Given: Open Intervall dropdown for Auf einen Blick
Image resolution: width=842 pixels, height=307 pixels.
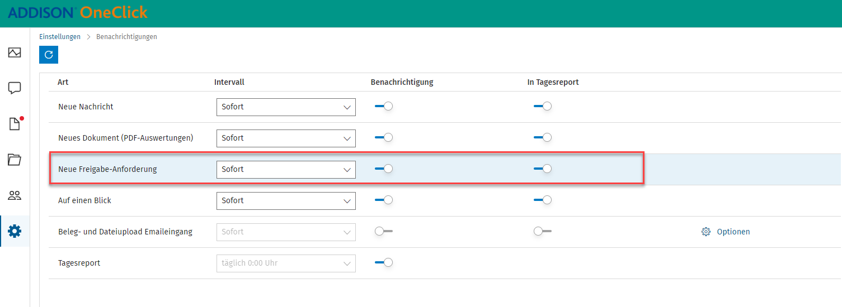Looking at the screenshot, I should [286, 200].
